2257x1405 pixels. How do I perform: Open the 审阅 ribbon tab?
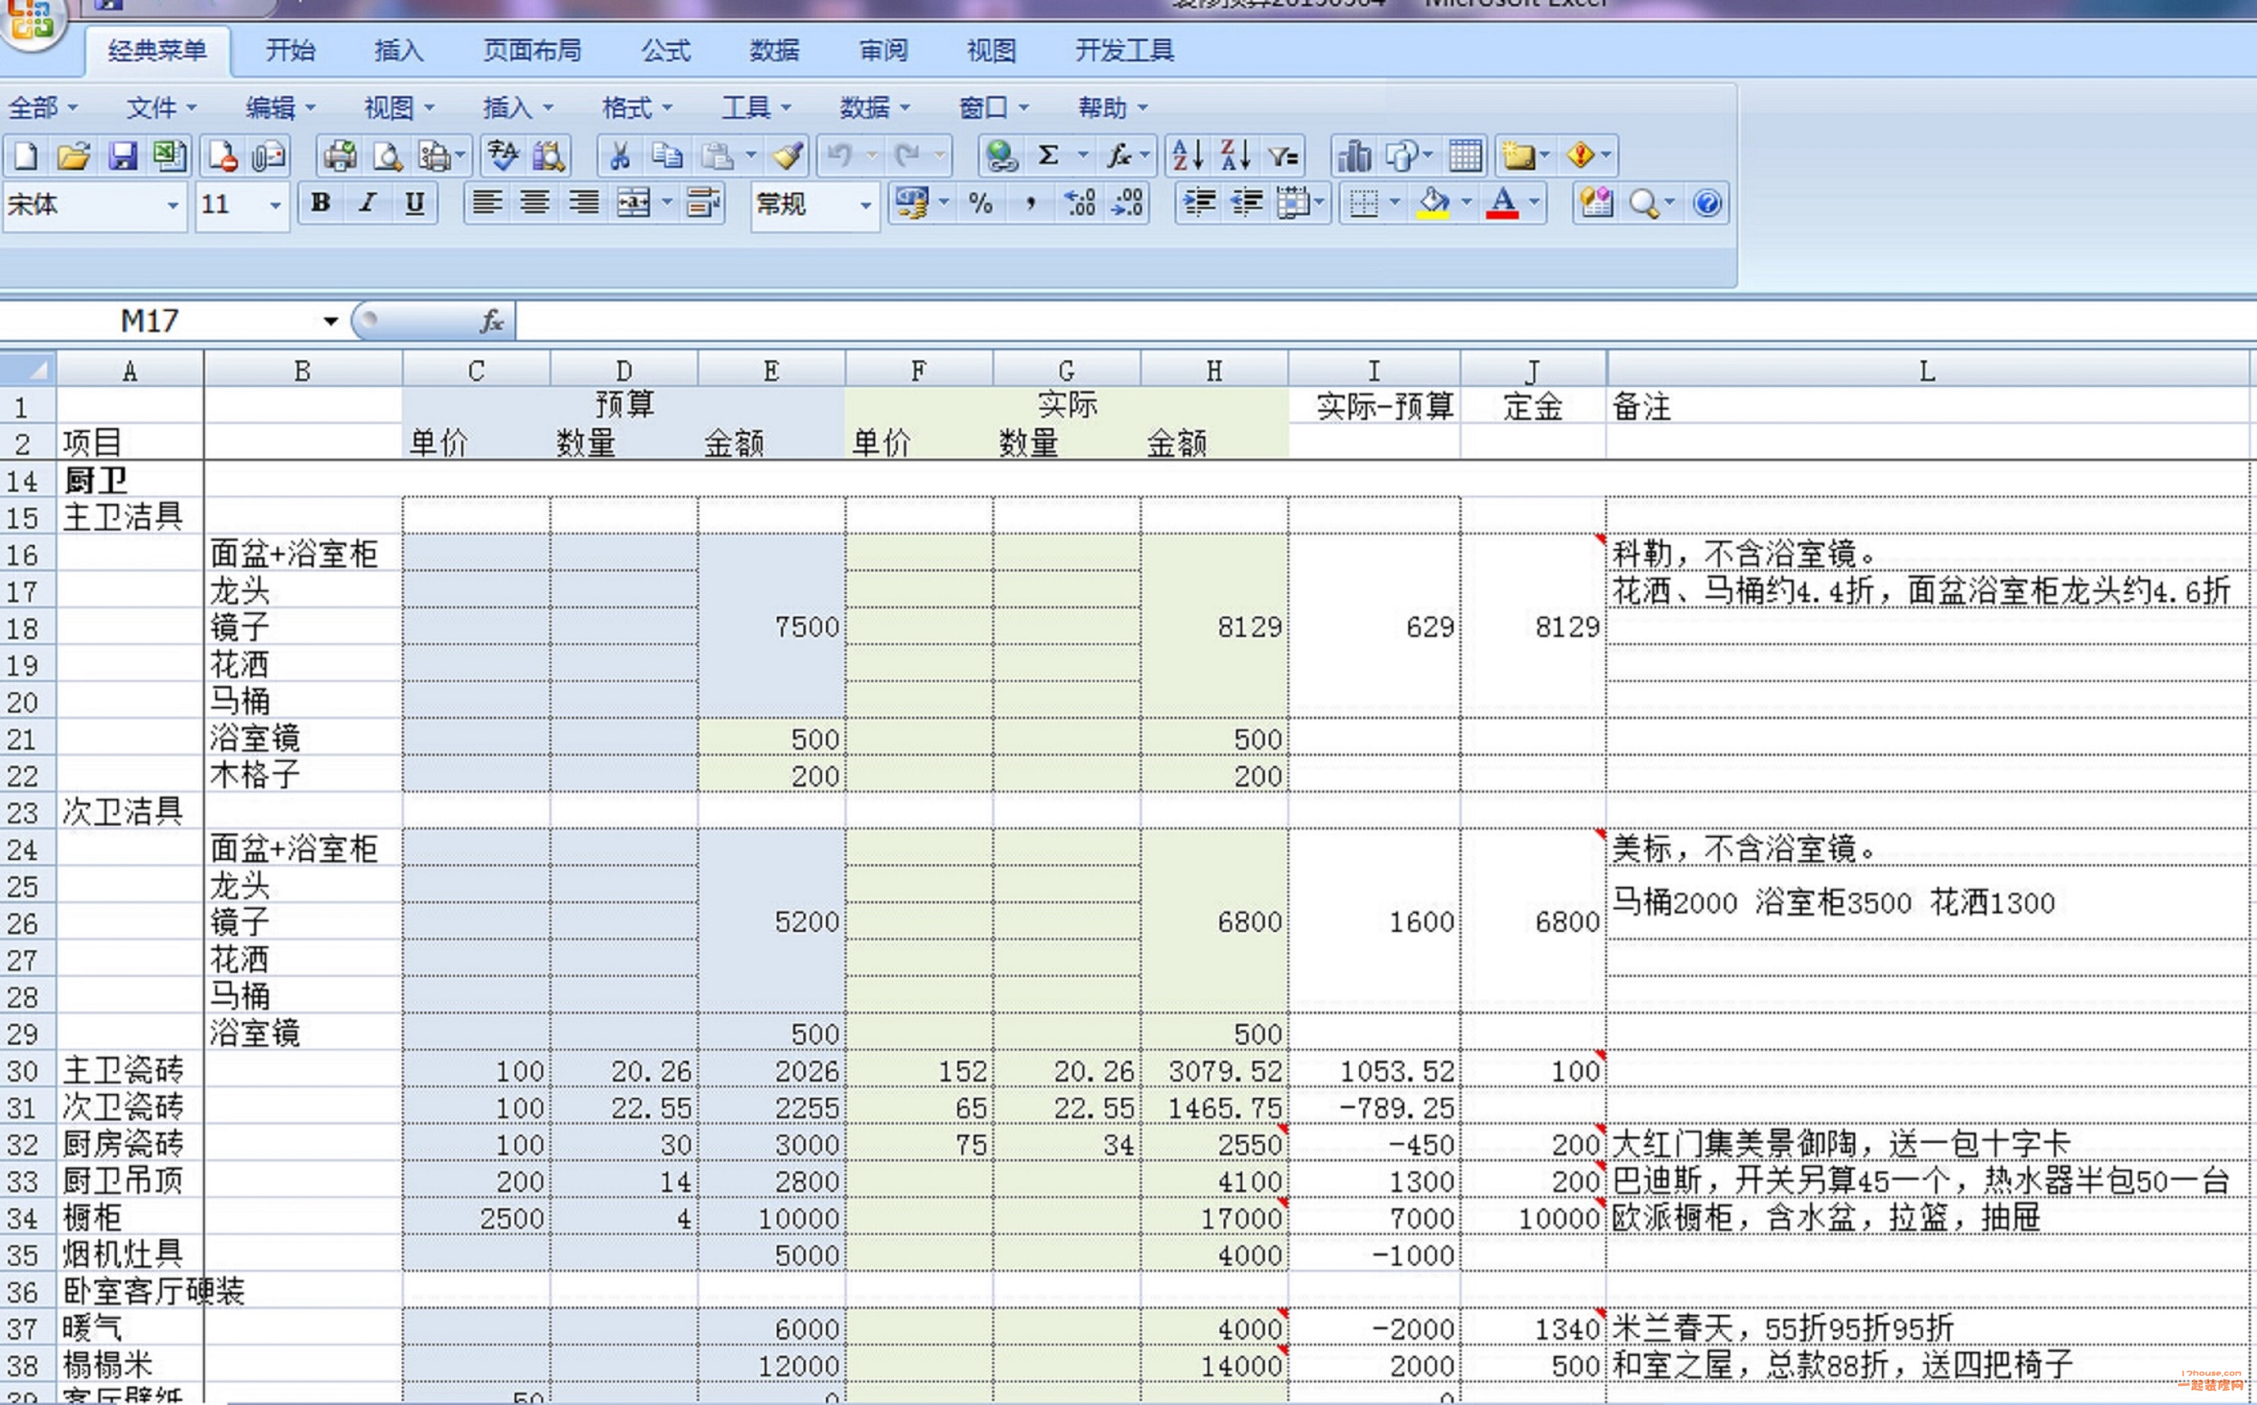click(x=883, y=50)
